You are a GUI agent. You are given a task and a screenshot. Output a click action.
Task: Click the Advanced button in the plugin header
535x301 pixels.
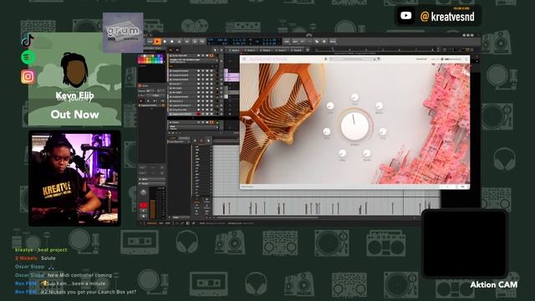421,59
